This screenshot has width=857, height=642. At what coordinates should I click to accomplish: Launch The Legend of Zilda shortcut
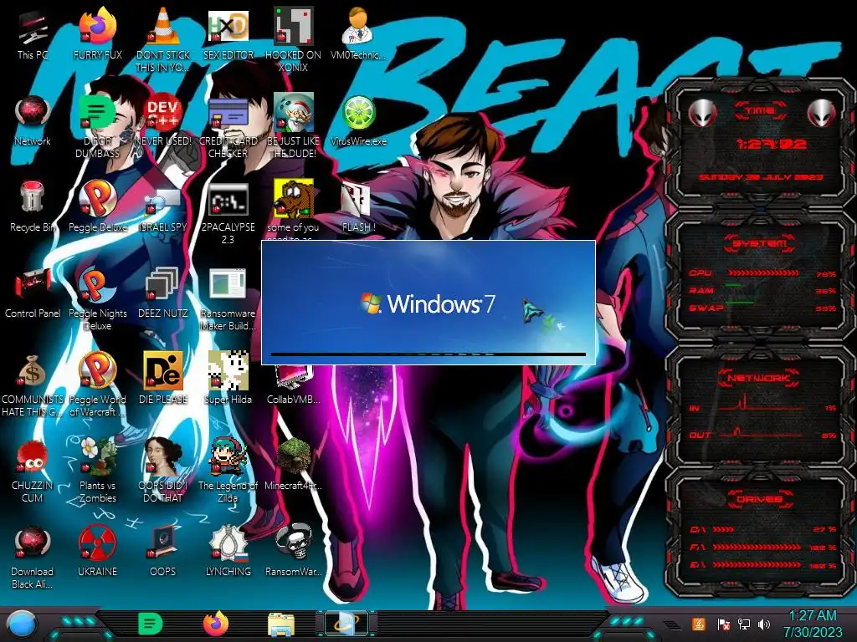228,471
